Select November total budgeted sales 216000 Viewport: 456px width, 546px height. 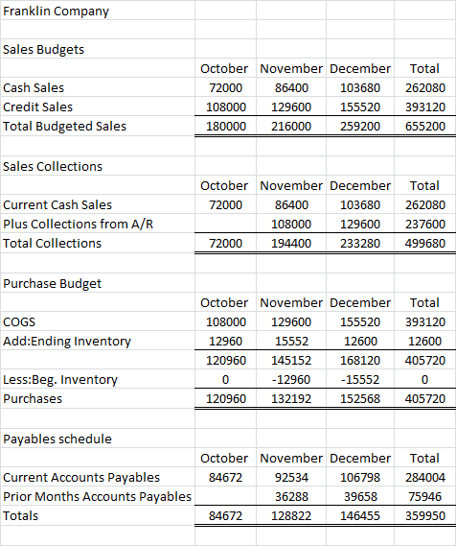[x=291, y=126]
